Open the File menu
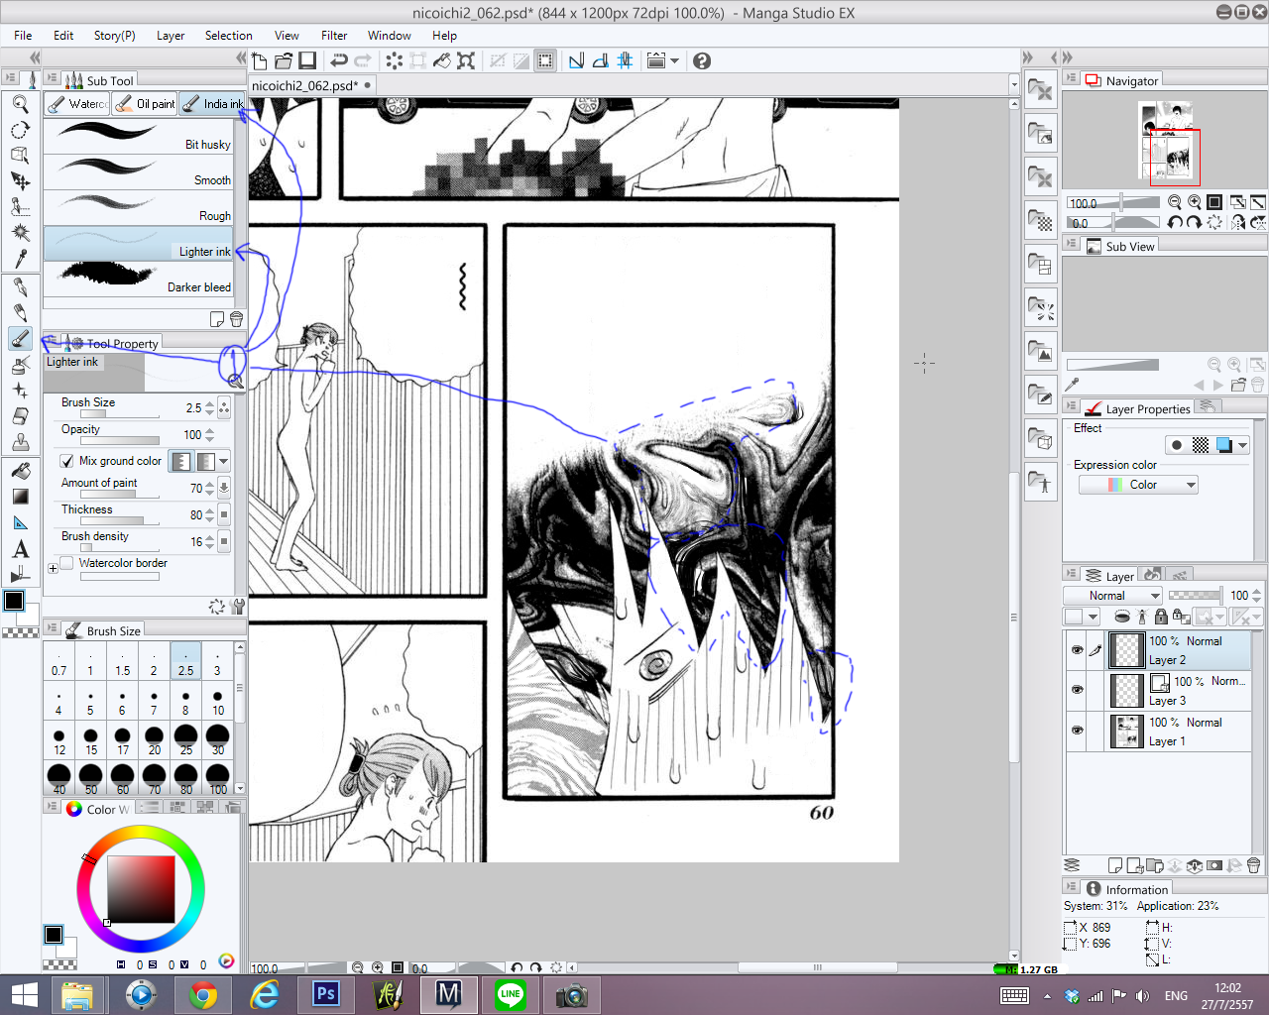This screenshot has height=1015, width=1269. [x=23, y=36]
